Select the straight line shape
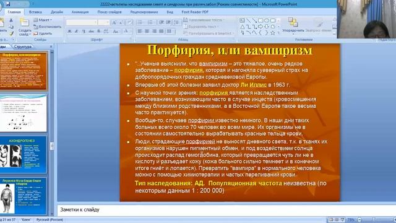396x223 pixels. [248, 20]
